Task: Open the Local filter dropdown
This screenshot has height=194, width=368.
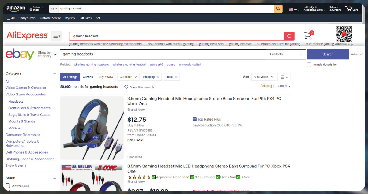Action: point(171,77)
